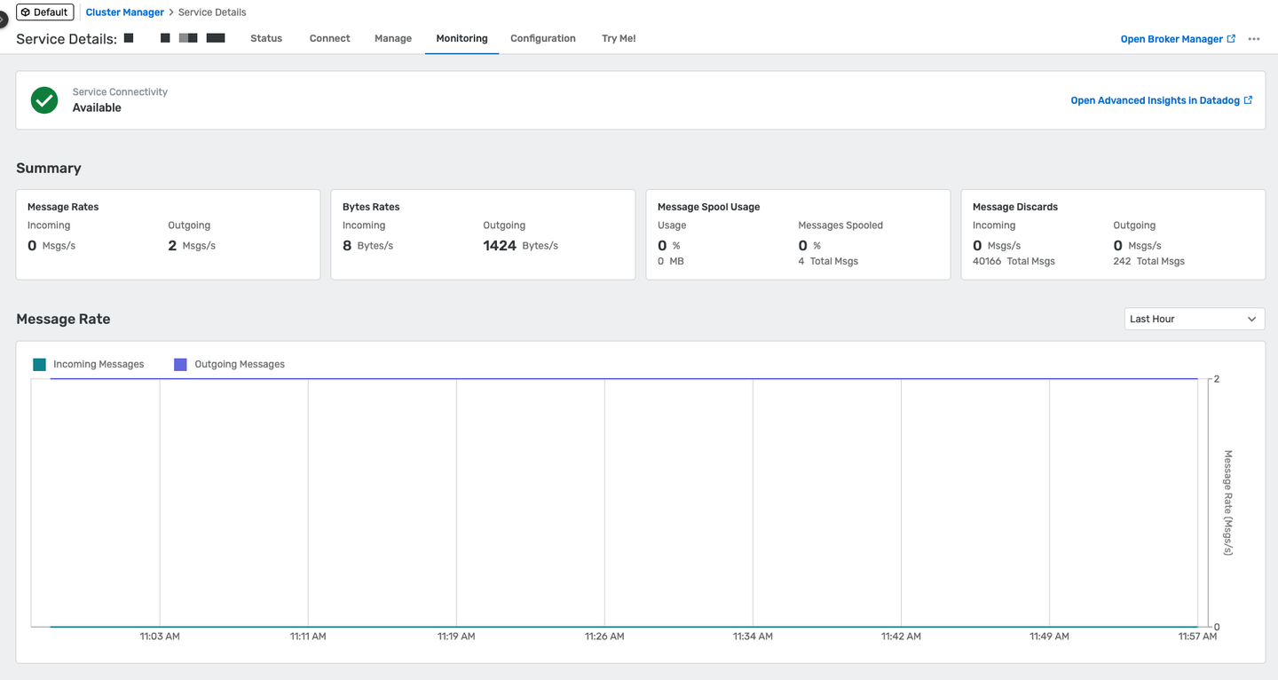Viewport: 1278px width, 680px height.
Task: Open the Try Me! tab
Action: click(x=619, y=38)
